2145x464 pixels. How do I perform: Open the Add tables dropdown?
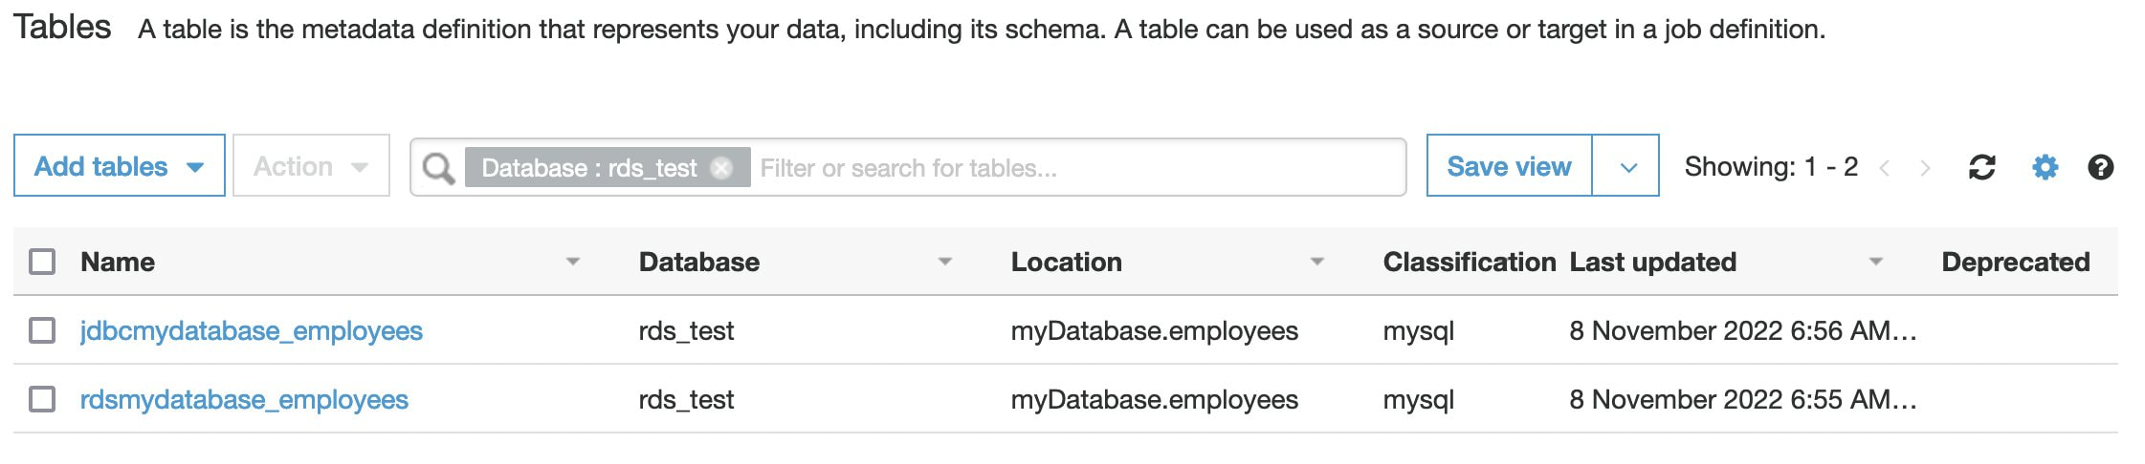tap(120, 166)
